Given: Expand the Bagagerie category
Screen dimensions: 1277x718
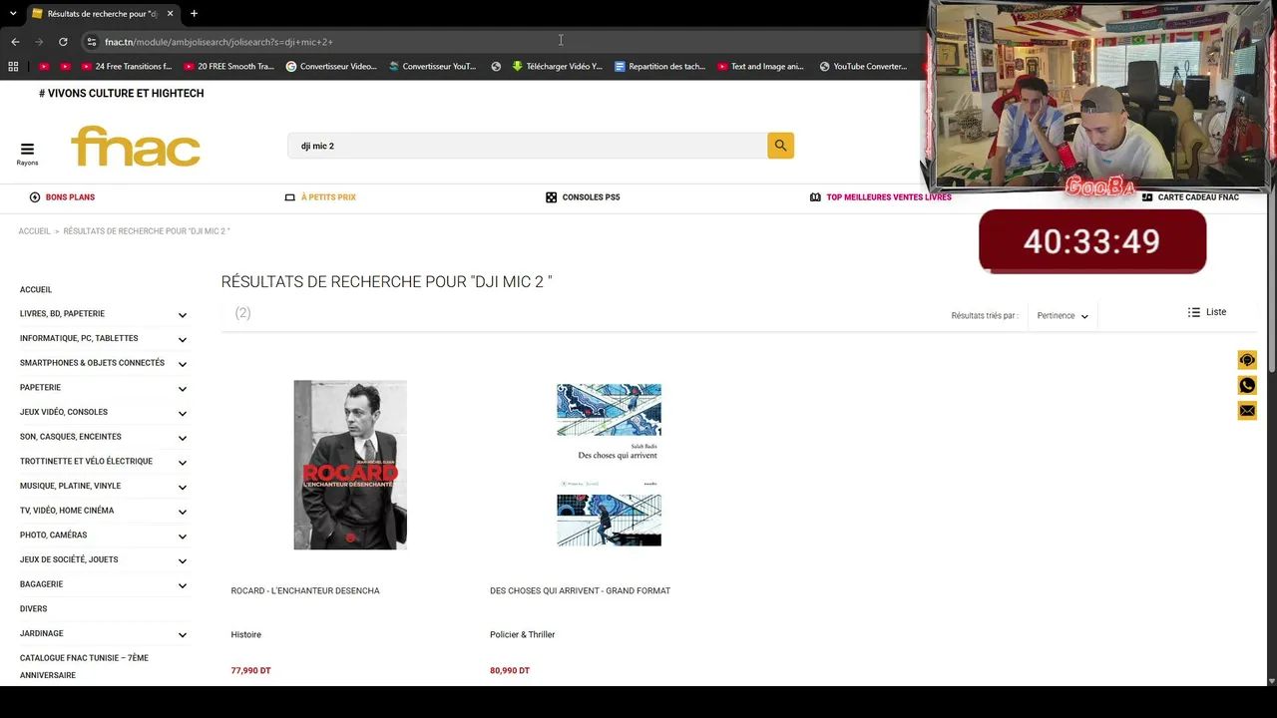Looking at the screenshot, I should click(x=183, y=585).
